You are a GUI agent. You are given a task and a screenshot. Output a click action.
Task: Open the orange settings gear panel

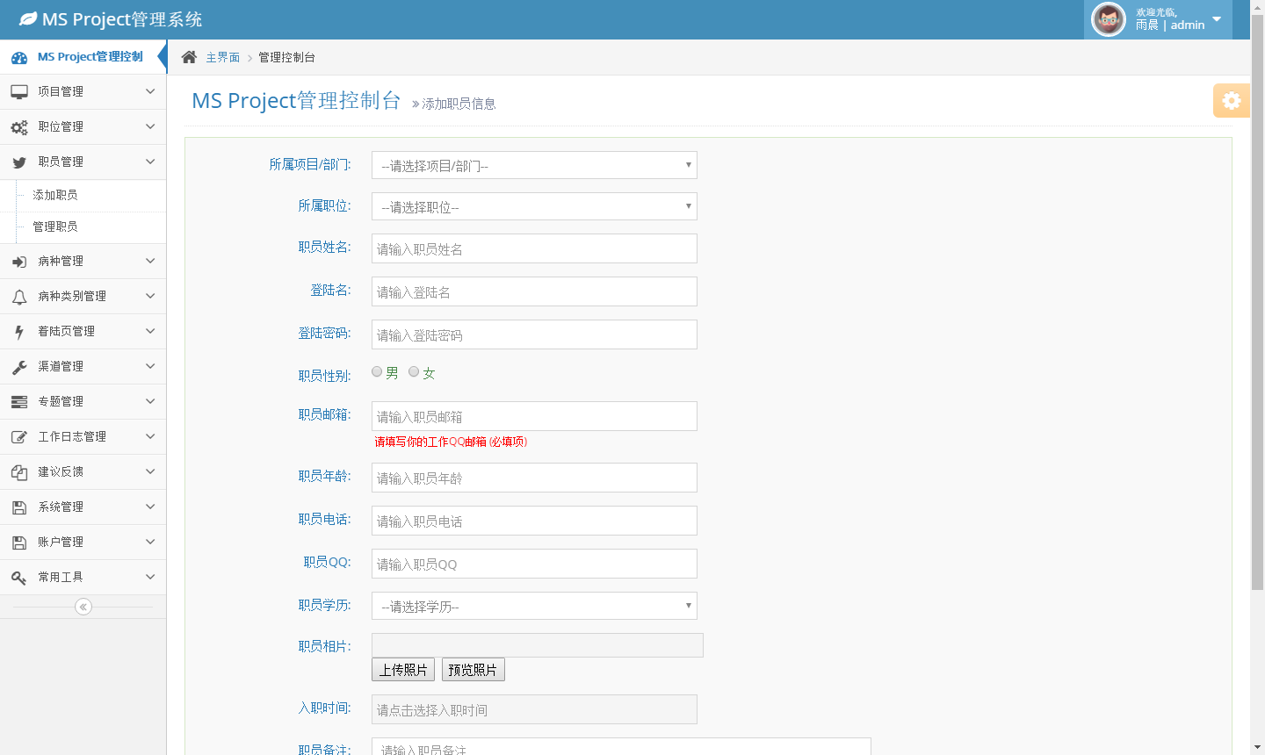coord(1231,101)
